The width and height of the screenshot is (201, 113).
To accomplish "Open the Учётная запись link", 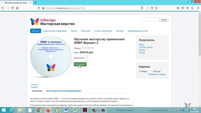I will [x=146, y=47].
